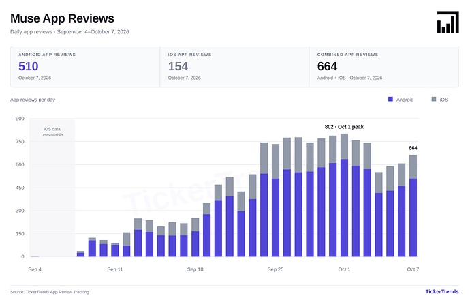Click 'Android + iOS · October 7, 2026' text
The image size is (470, 296).
(349, 78)
